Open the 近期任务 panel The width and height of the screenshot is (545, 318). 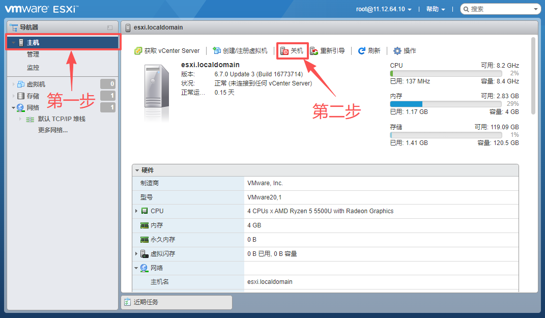(x=177, y=302)
